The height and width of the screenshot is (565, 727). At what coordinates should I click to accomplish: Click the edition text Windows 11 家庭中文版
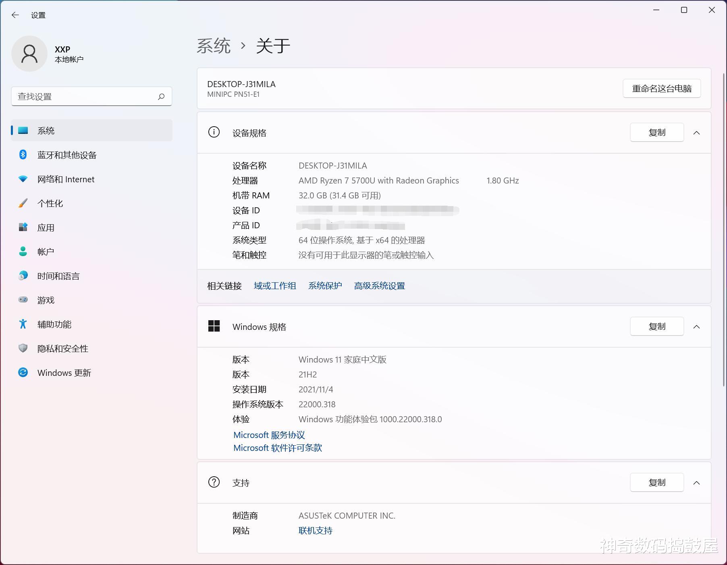pyautogui.click(x=342, y=359)
